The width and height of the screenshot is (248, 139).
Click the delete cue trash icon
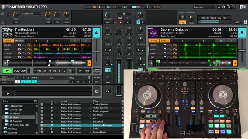pos(89,78)
